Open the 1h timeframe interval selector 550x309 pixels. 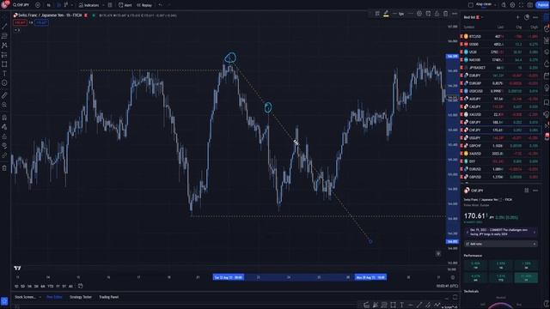[x=49, y=5]
